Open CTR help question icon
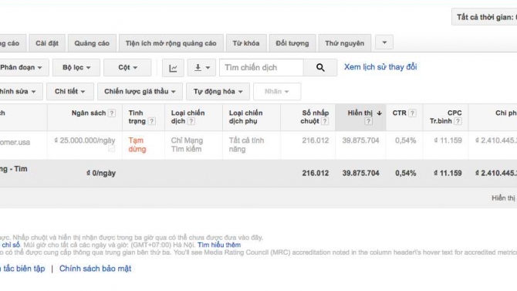This screenshot has width=517, height=291. pos(412,113)
